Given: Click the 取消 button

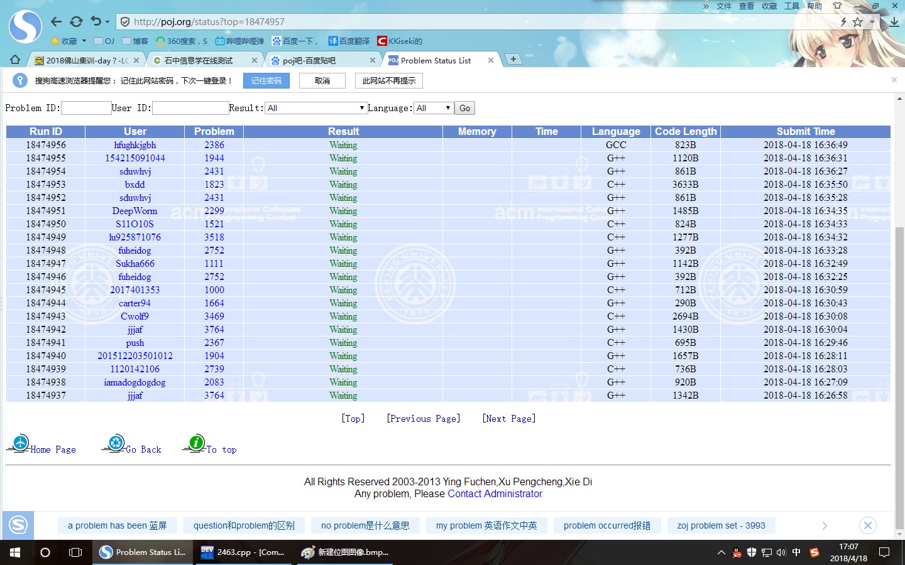Looking at the screenshot, I should 322,80.
